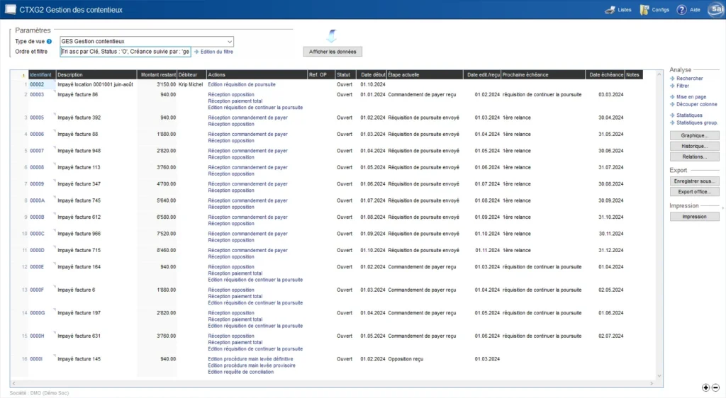Click the zoom-out minus icon at bottom right
Viewport: 726px width, 398px height.
(715, 387)
